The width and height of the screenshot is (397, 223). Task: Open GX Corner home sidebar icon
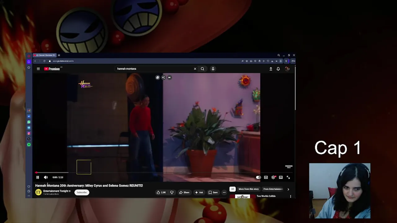pyautogui.click(x=29, y=62)
